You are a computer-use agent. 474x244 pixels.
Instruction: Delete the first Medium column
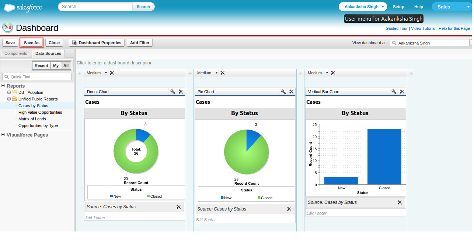point(112,73)
